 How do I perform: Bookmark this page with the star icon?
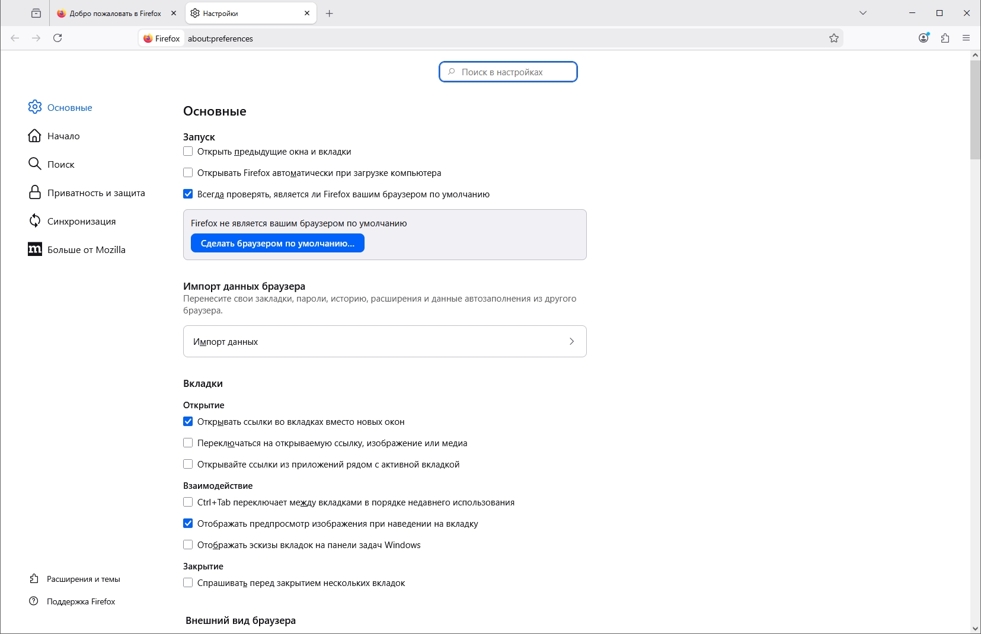coord(834,38)
